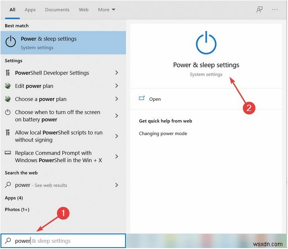The width and height of the screenshot is (288, 249).
Task: Click the Best match heading
Action: point(17,26)
